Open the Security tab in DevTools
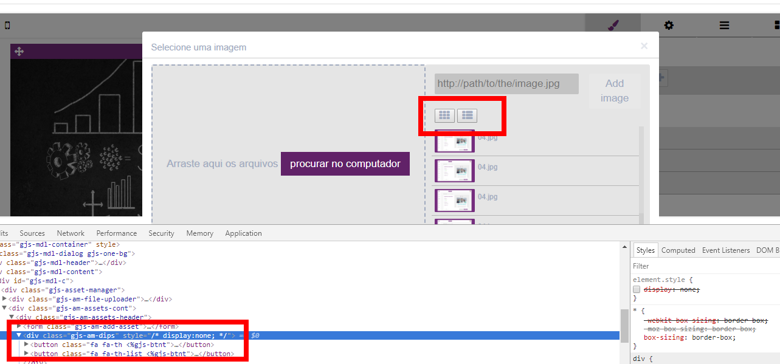 [161, 233]
